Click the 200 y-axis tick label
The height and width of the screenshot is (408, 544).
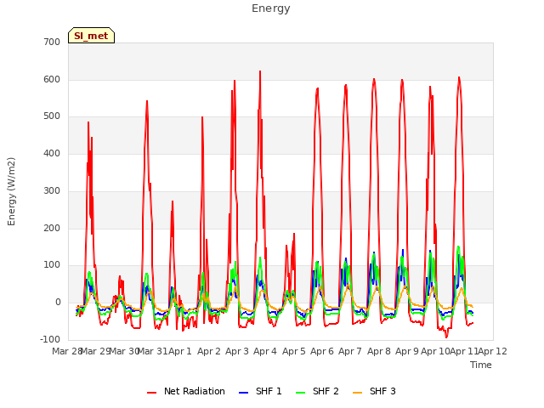[52, 229]
